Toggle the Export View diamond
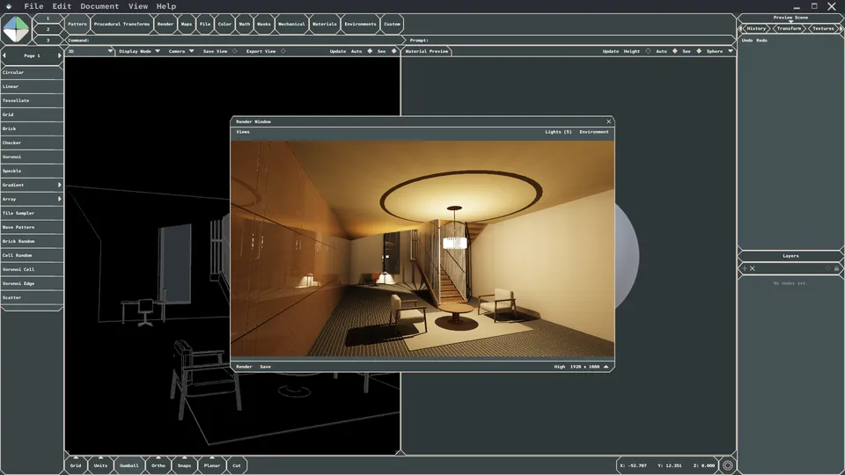 283,51
